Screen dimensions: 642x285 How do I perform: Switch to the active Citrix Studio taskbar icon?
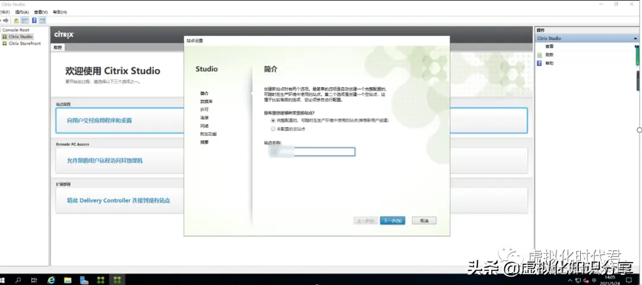(118, 280)
